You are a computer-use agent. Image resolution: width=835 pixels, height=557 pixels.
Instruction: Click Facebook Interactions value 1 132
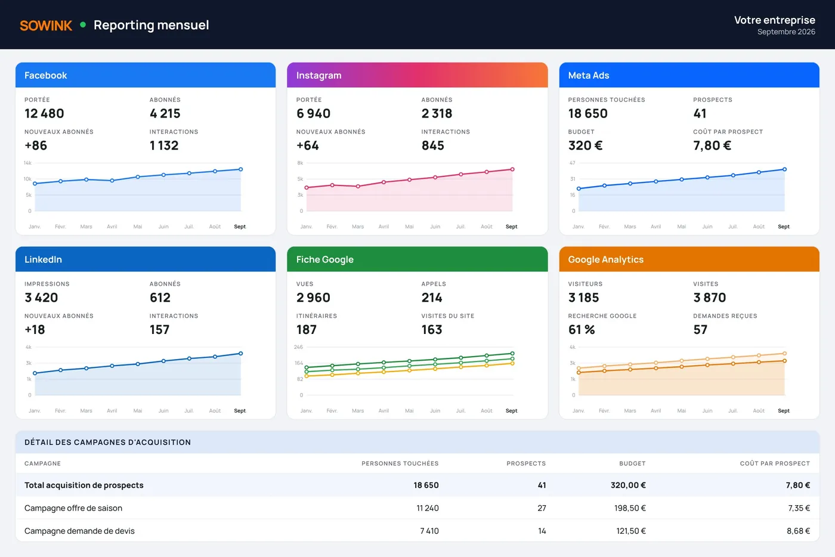pyautogui.click(x=164, y=146)
